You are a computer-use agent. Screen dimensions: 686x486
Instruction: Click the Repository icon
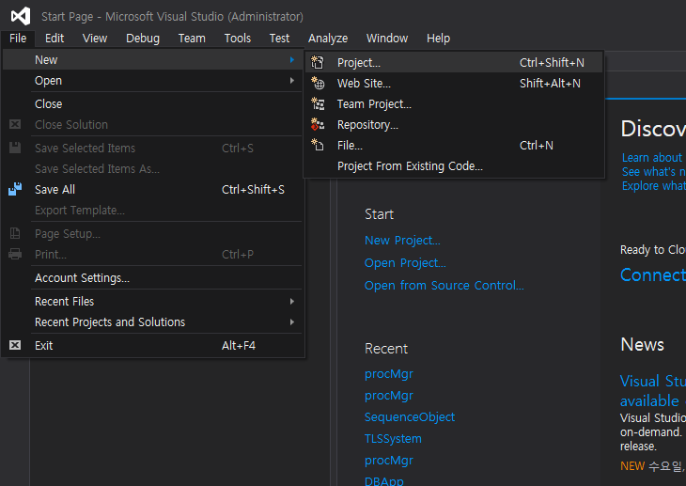pos(318,124)
